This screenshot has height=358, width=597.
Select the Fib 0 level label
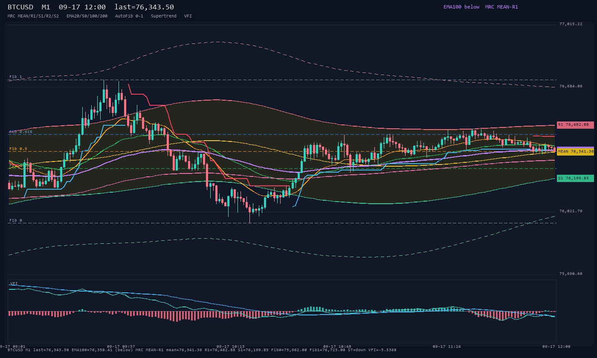pyautogui.click(x=16, y=220)
